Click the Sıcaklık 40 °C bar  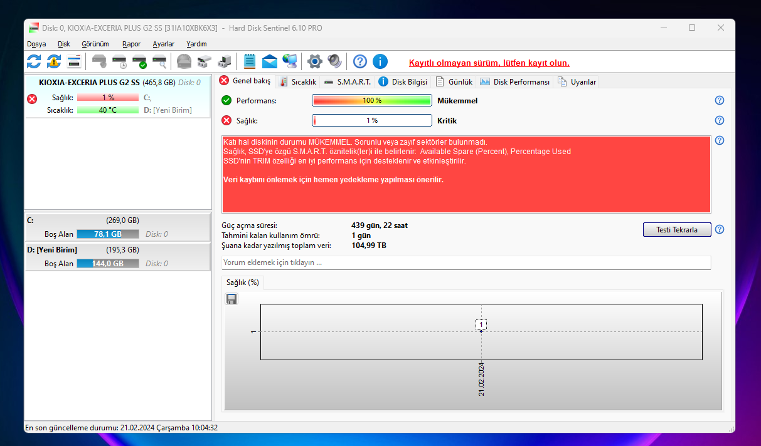pos(108,110)
